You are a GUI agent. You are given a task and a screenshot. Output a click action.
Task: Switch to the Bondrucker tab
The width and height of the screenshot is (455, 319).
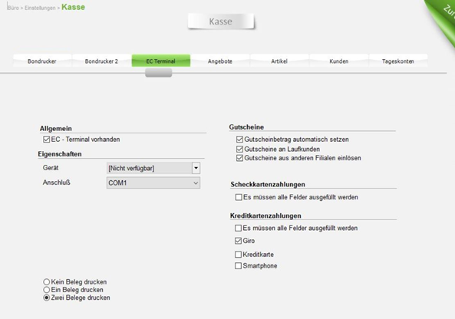42,61
